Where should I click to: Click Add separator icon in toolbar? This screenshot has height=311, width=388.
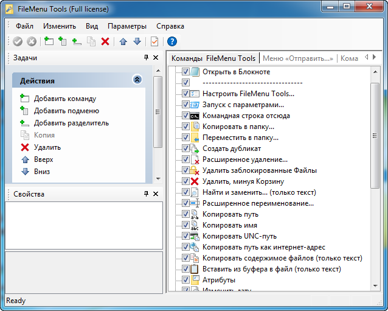77,41
